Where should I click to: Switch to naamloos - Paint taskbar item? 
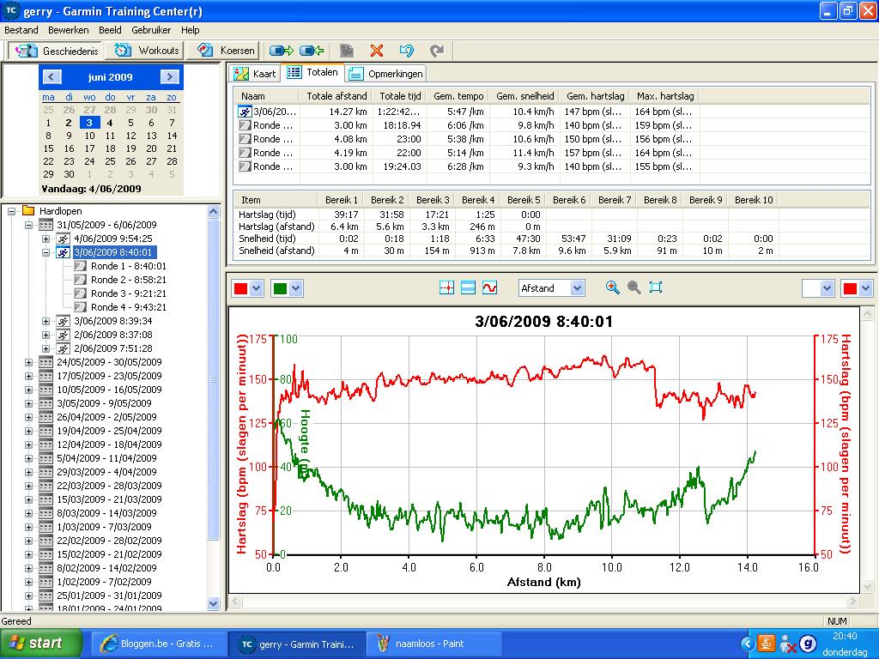[433, 644]
